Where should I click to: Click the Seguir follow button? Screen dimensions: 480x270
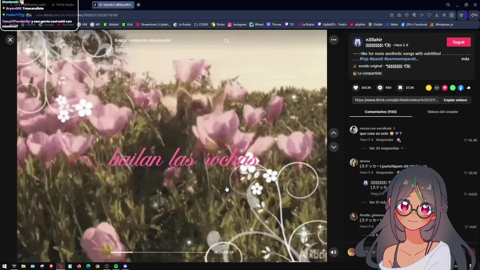pos(458,42)
